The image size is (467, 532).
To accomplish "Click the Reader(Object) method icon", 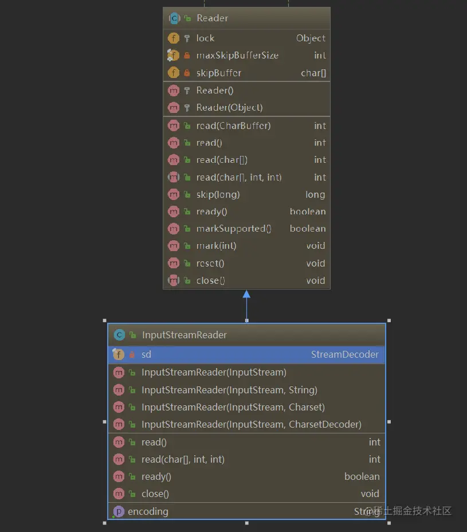I will coord(173,108).
